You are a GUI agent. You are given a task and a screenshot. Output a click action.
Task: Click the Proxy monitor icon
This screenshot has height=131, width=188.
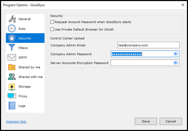(x=12, y=96)
